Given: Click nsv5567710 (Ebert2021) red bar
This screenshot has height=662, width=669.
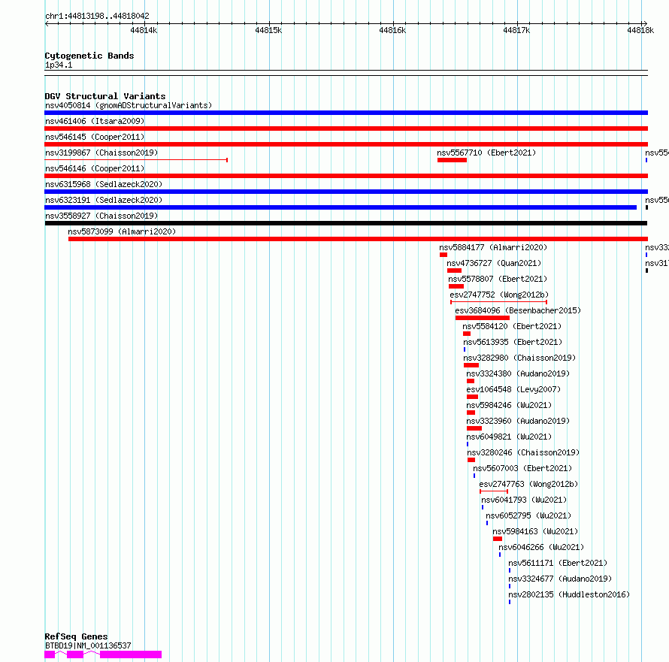Looking at the screenshot, I should [x=452, y=160].
